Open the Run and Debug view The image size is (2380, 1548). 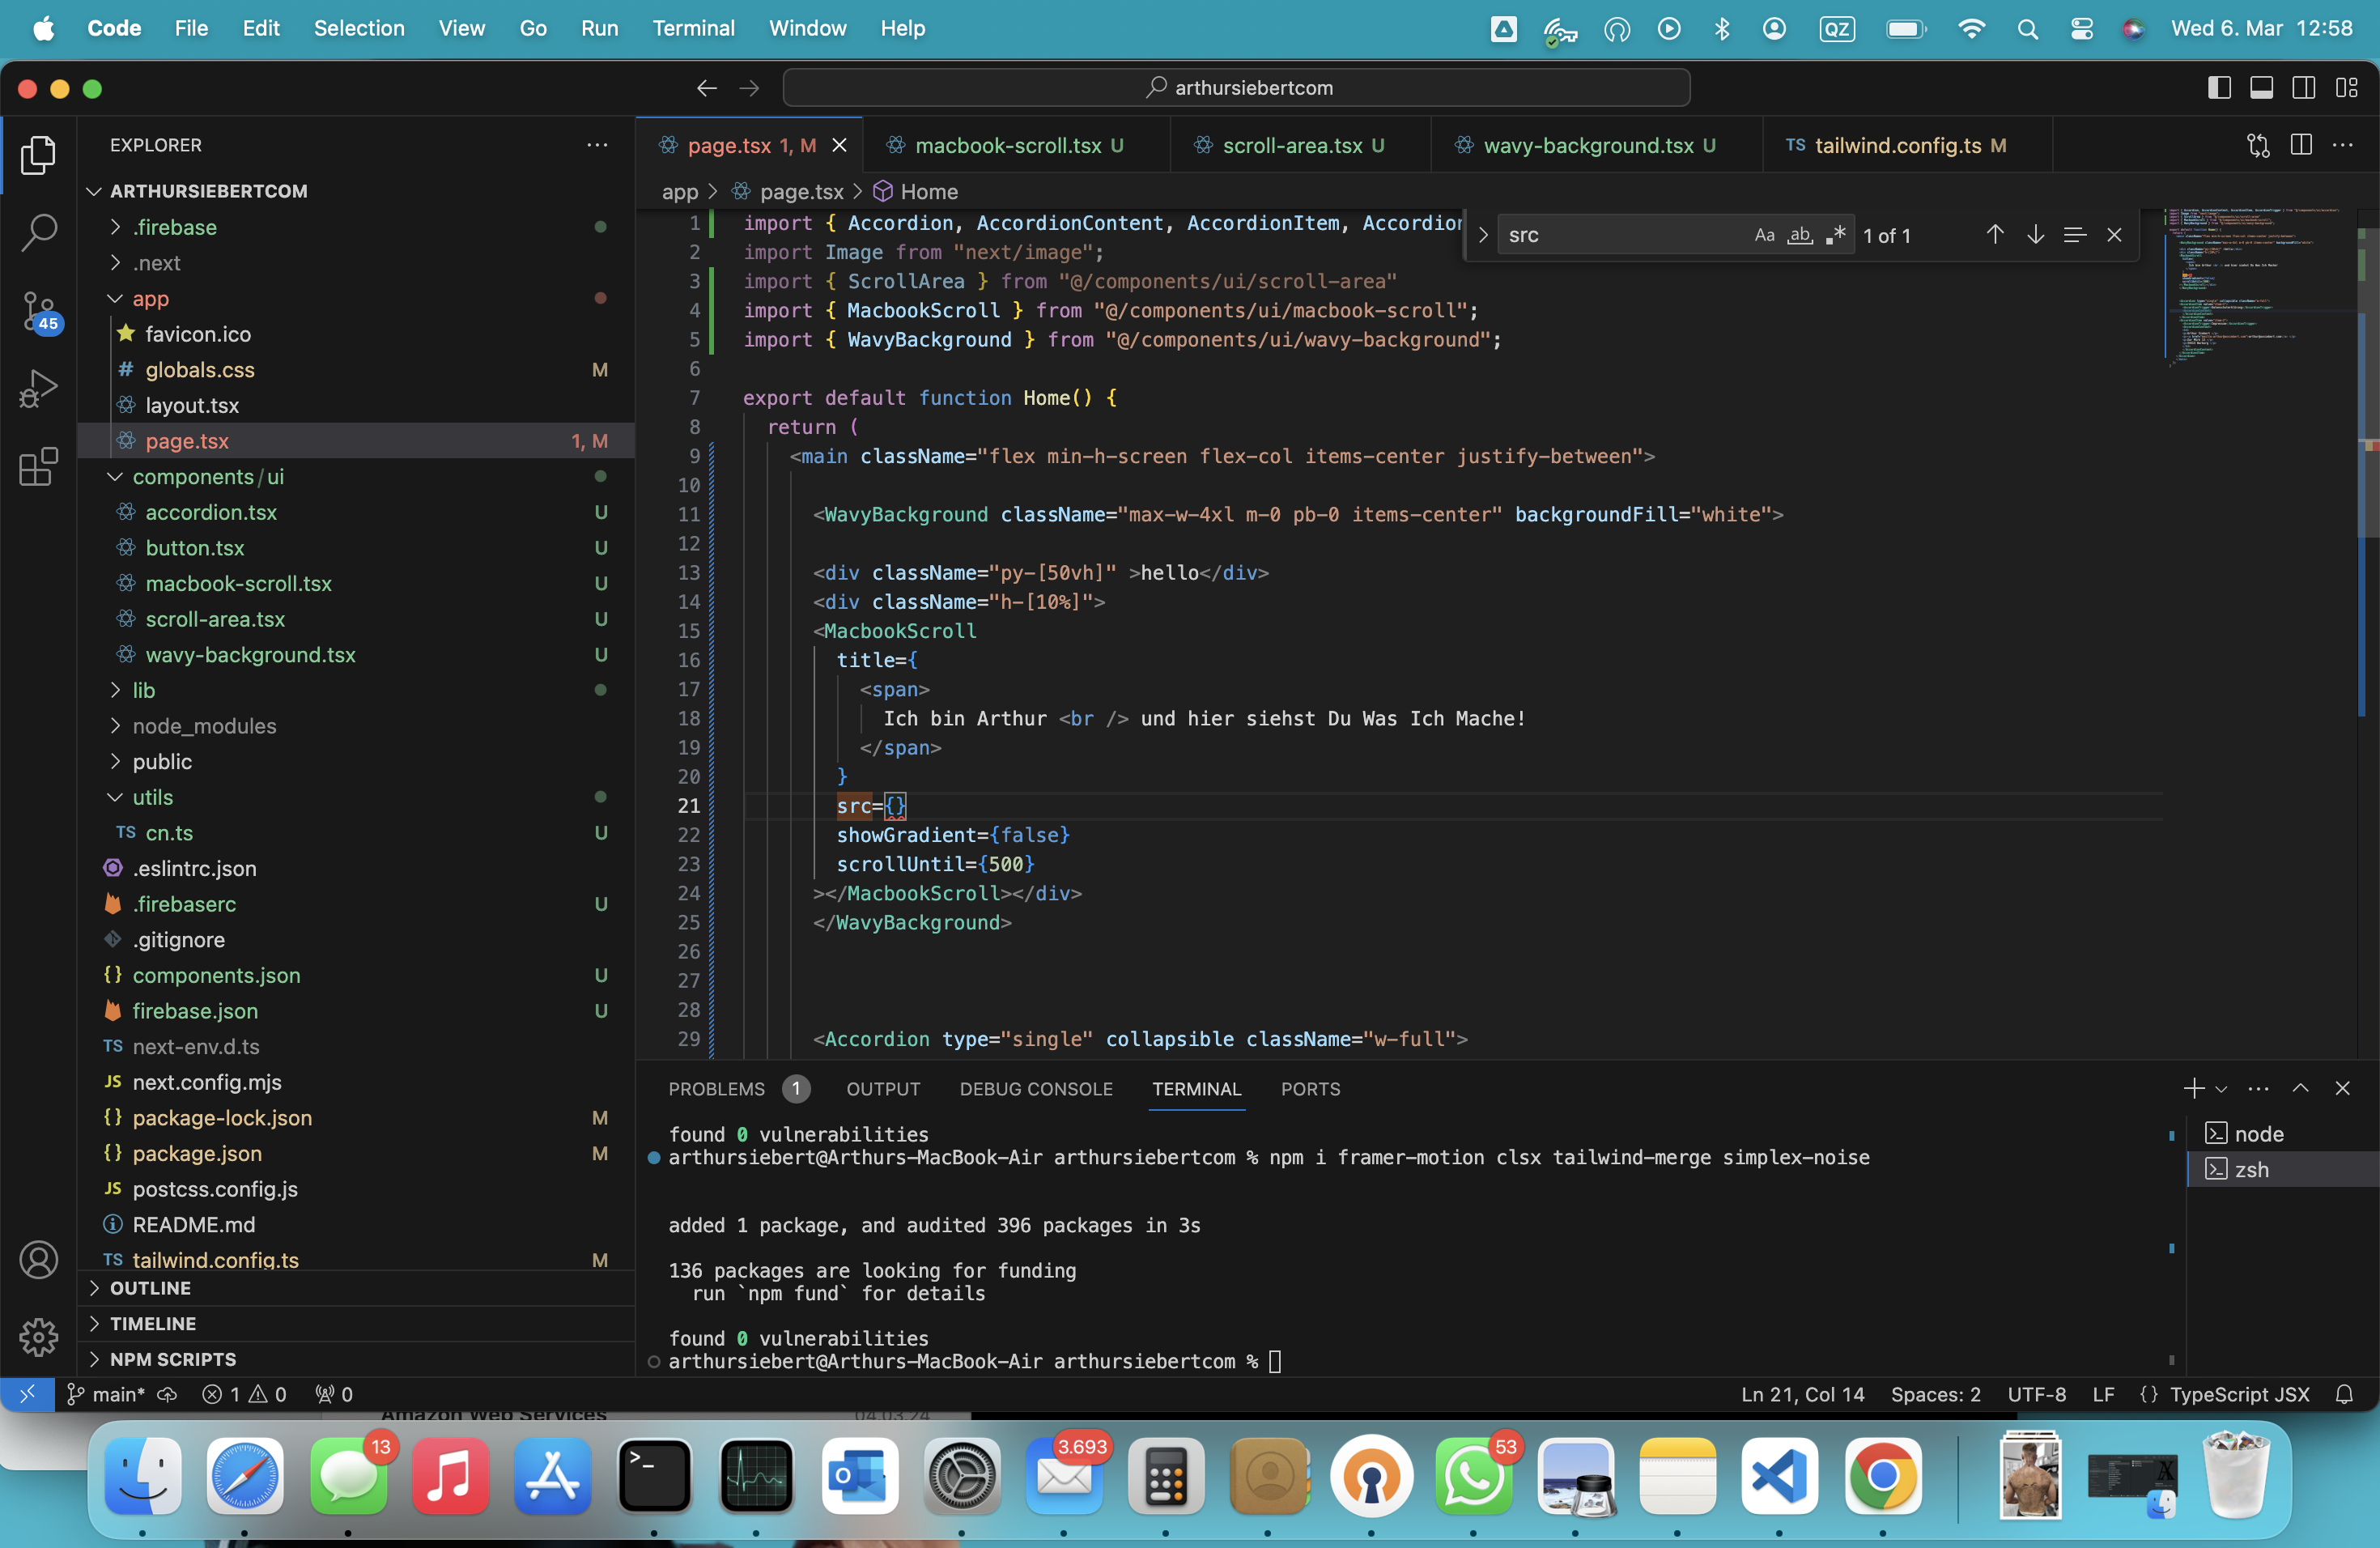coord(38,389)
